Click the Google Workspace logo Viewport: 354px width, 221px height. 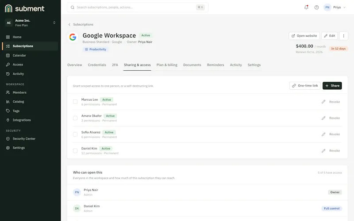(x=73, y=37)
